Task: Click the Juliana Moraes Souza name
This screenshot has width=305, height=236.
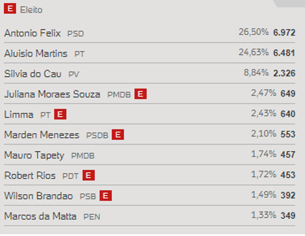Action: tap(52, 94)
